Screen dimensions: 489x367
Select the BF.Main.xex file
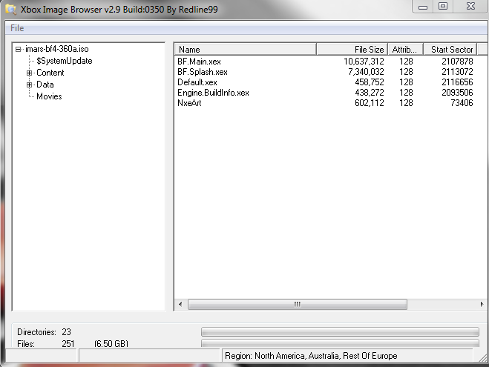pos(199,62)
